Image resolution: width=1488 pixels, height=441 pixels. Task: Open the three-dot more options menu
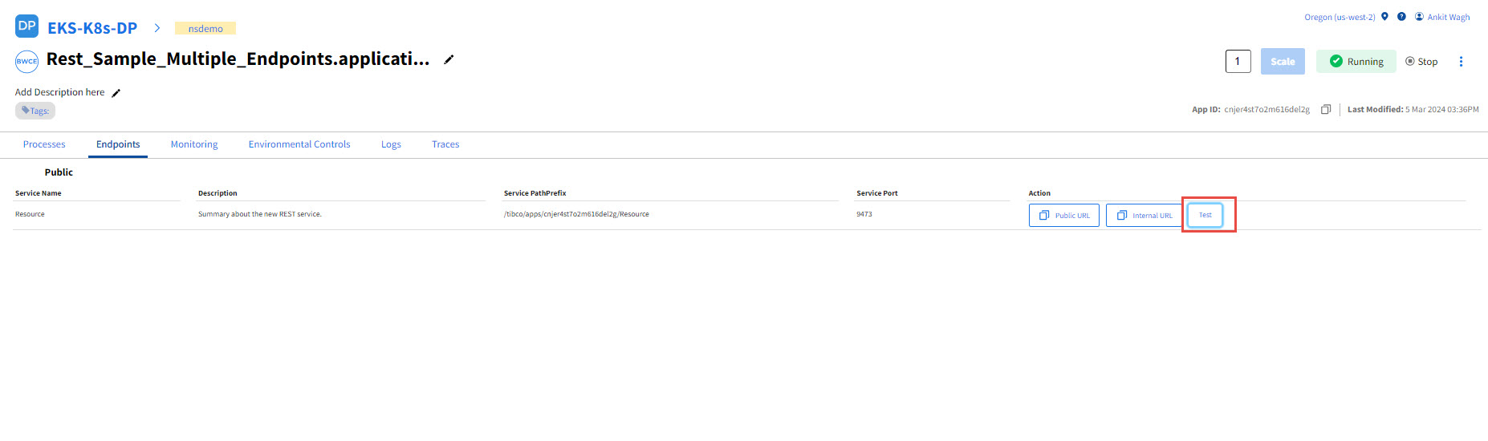[1461, 61]
